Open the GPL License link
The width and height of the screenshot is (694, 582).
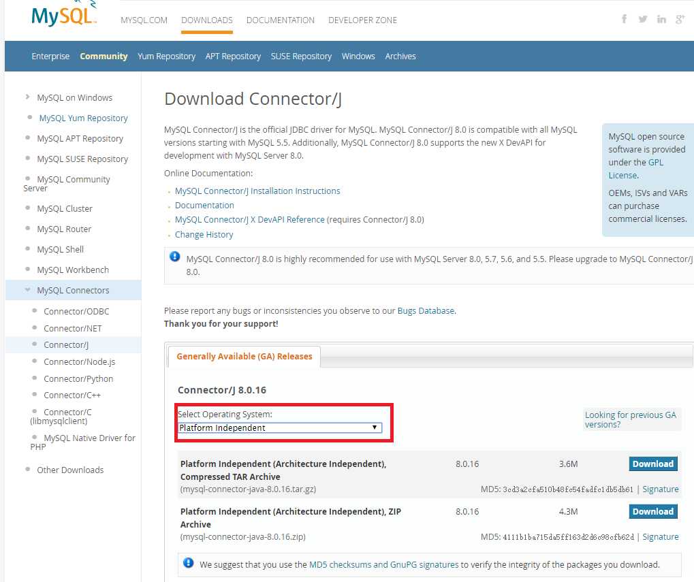[x=636, y=169]
